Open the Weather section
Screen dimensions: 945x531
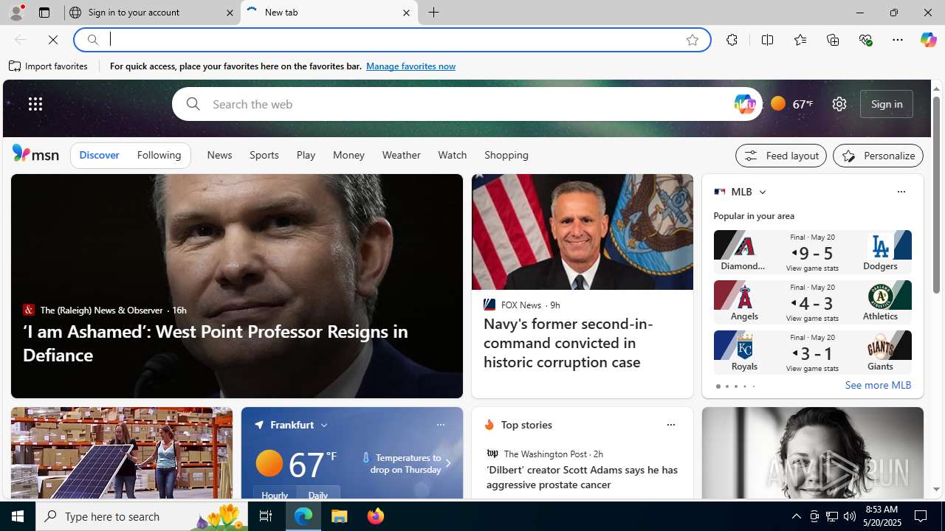coord(401,155)
